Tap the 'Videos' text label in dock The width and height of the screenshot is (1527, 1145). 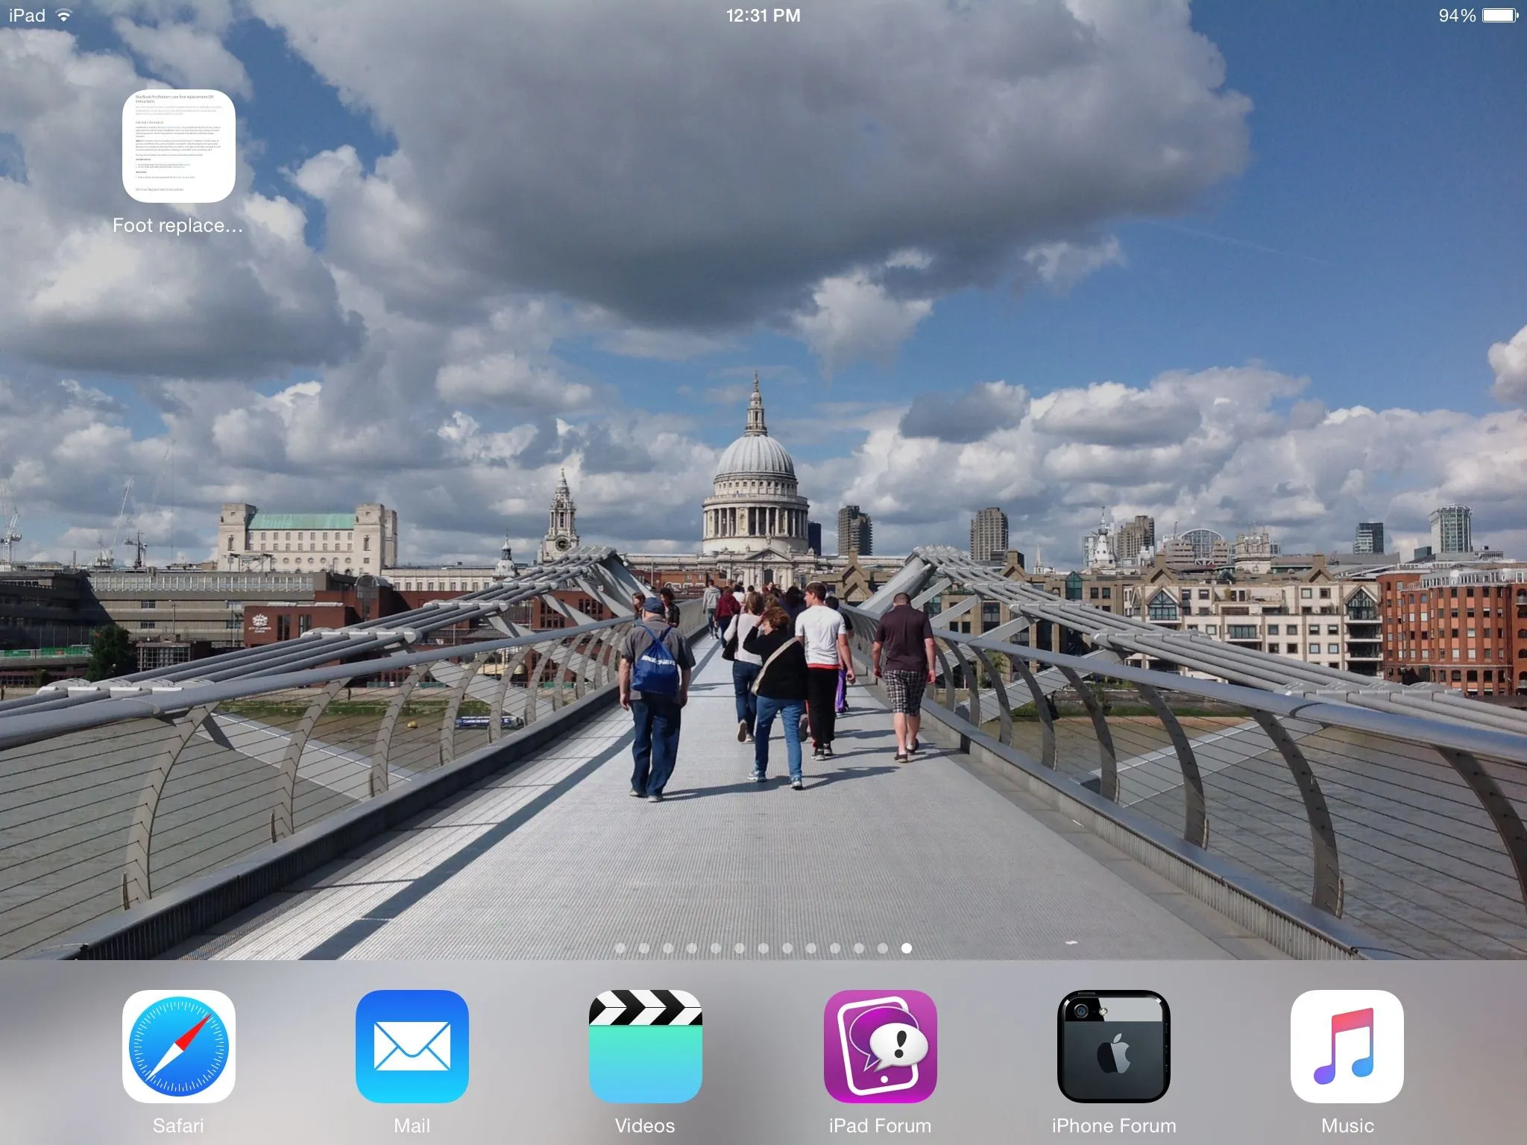[645, 1125]
